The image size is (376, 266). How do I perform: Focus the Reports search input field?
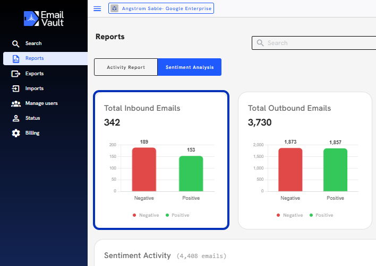314,43
